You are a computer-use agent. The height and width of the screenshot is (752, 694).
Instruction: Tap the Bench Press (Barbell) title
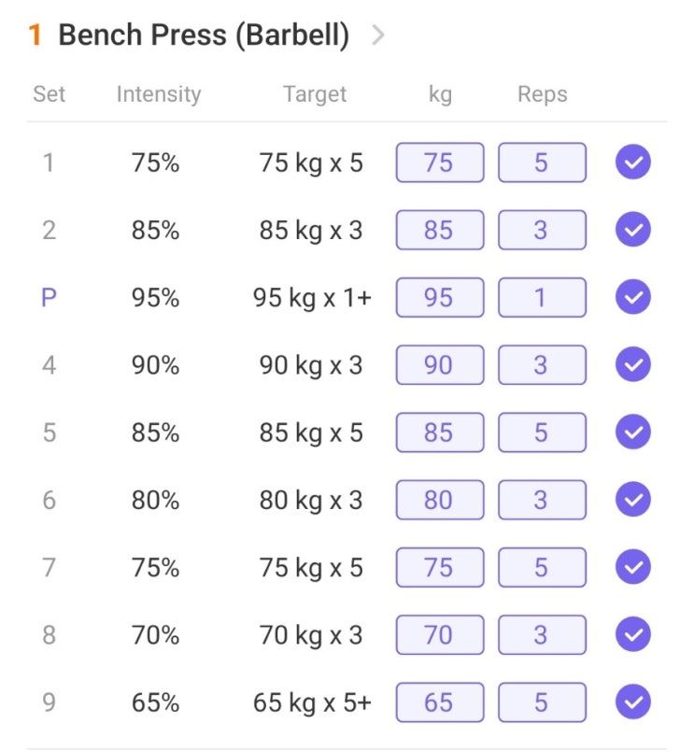(203, 36)
